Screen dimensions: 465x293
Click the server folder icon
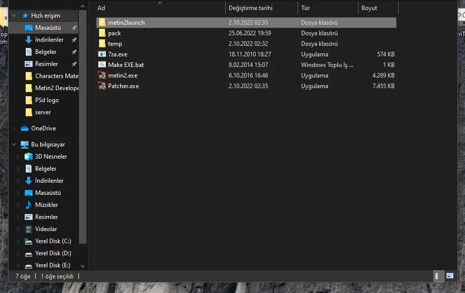(x=29, y=112)
